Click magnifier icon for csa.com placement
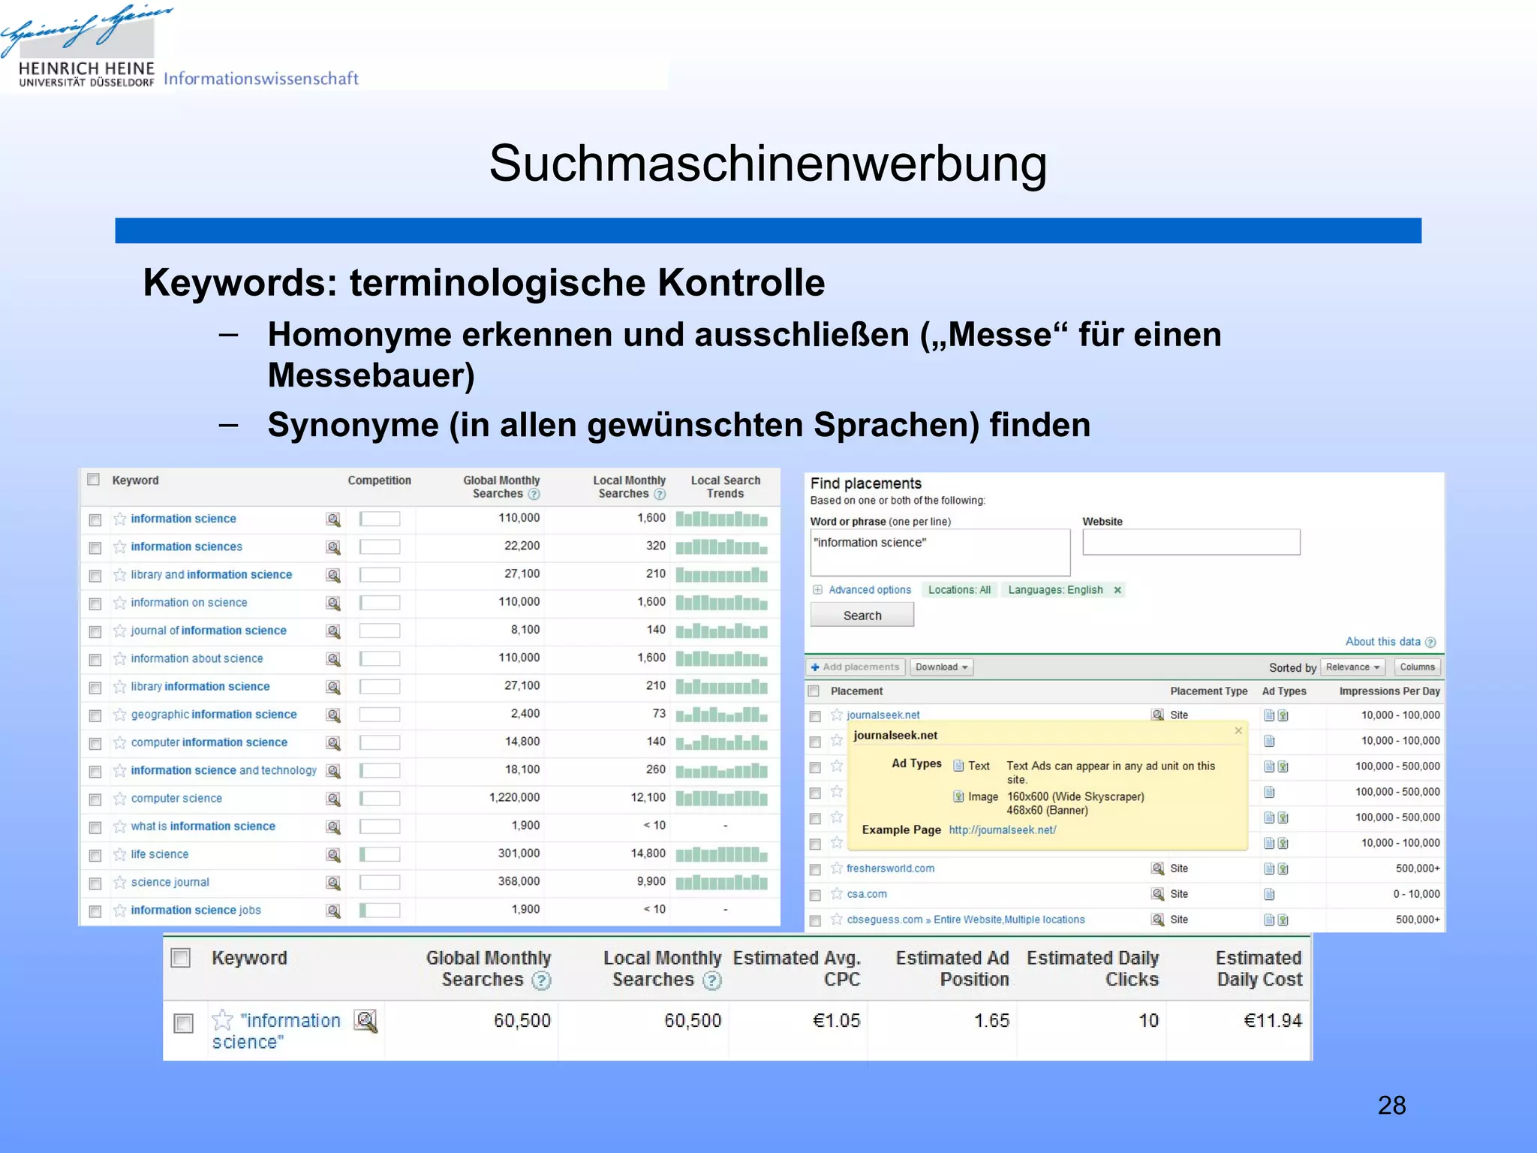Viewport: 1537px width, 1153px height. 1158,894
